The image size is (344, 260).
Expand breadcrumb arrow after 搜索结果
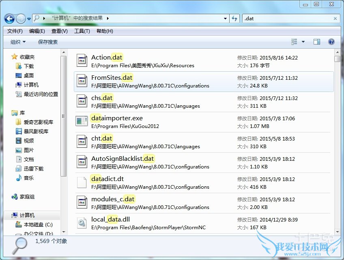coord(108,18)
